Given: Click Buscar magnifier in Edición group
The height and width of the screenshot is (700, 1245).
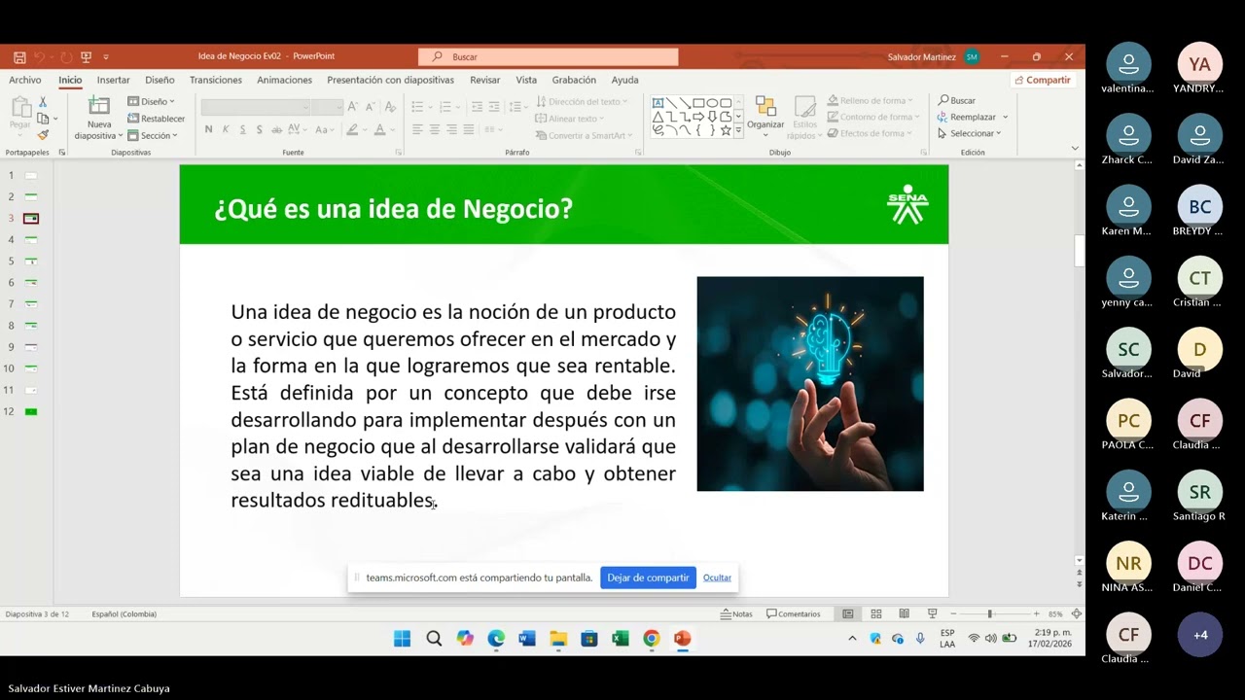Looking at the screenshot, I should coord(956,100).
